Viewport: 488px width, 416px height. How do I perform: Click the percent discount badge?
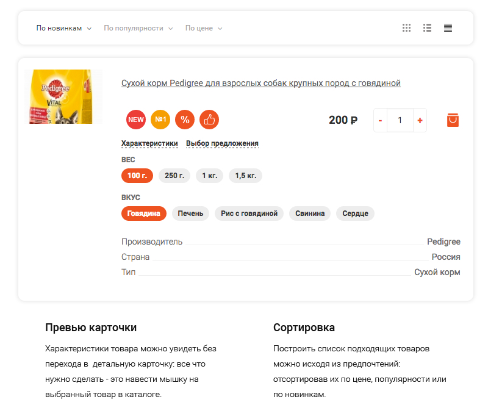click(x=185, y=120)
